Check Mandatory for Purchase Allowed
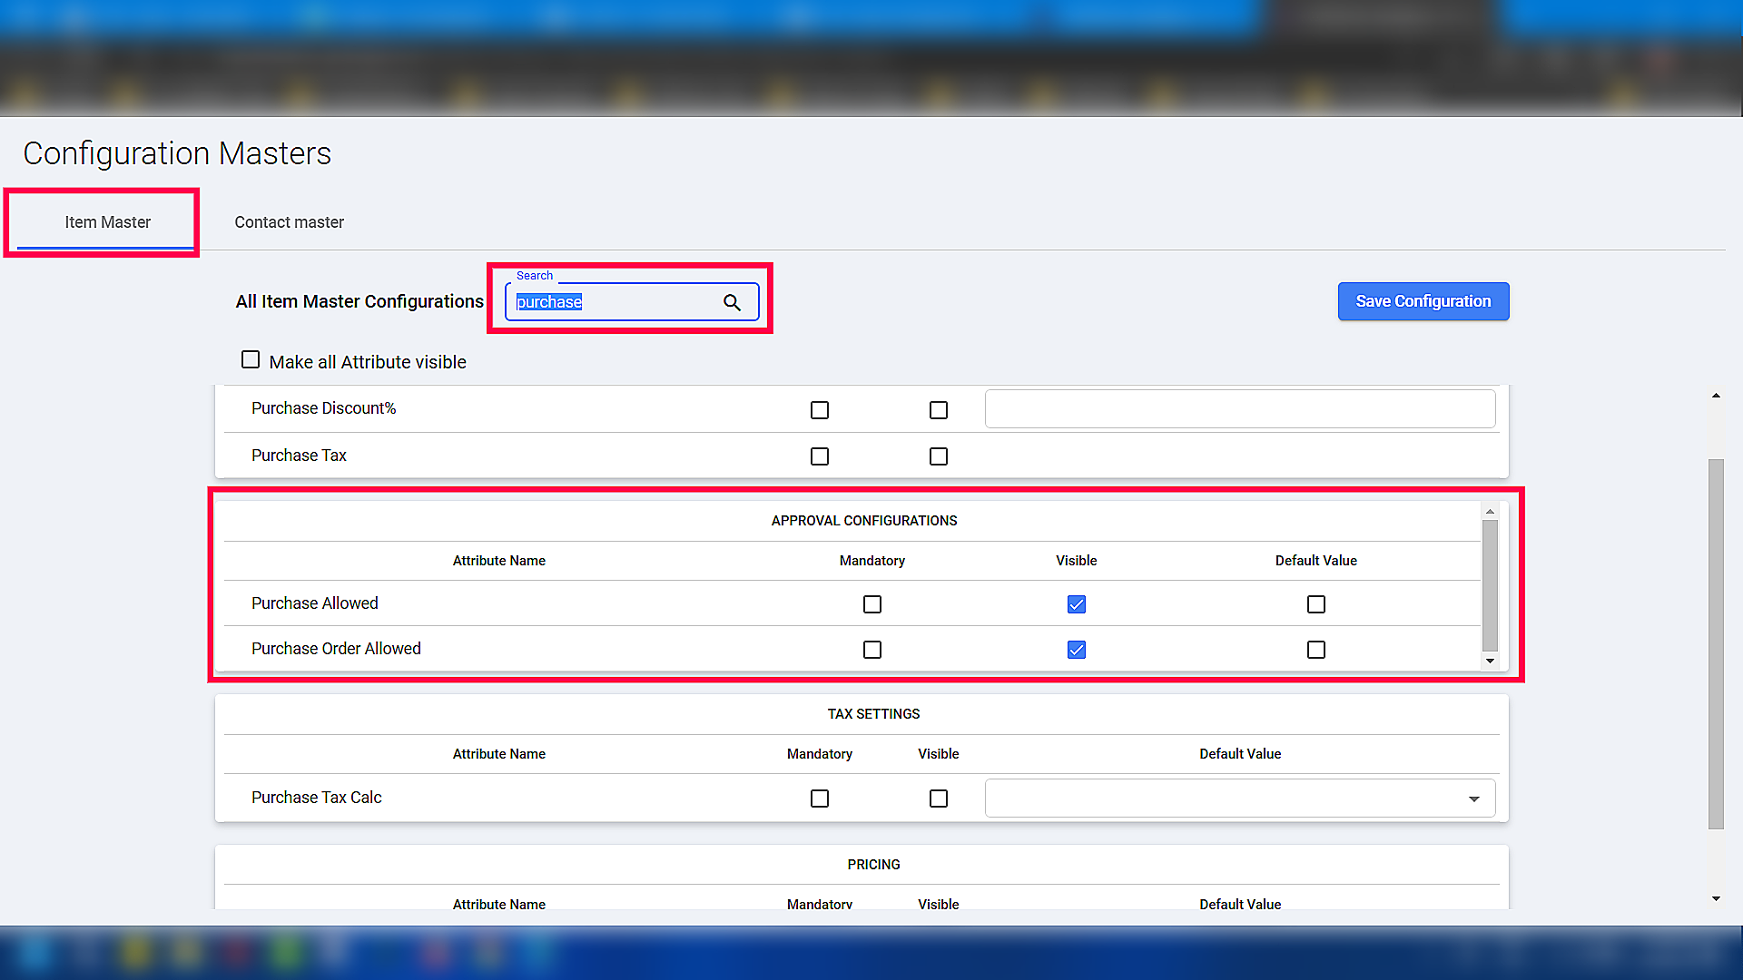The height and width of the screenshot is (980, 1743). pos(872,604)
